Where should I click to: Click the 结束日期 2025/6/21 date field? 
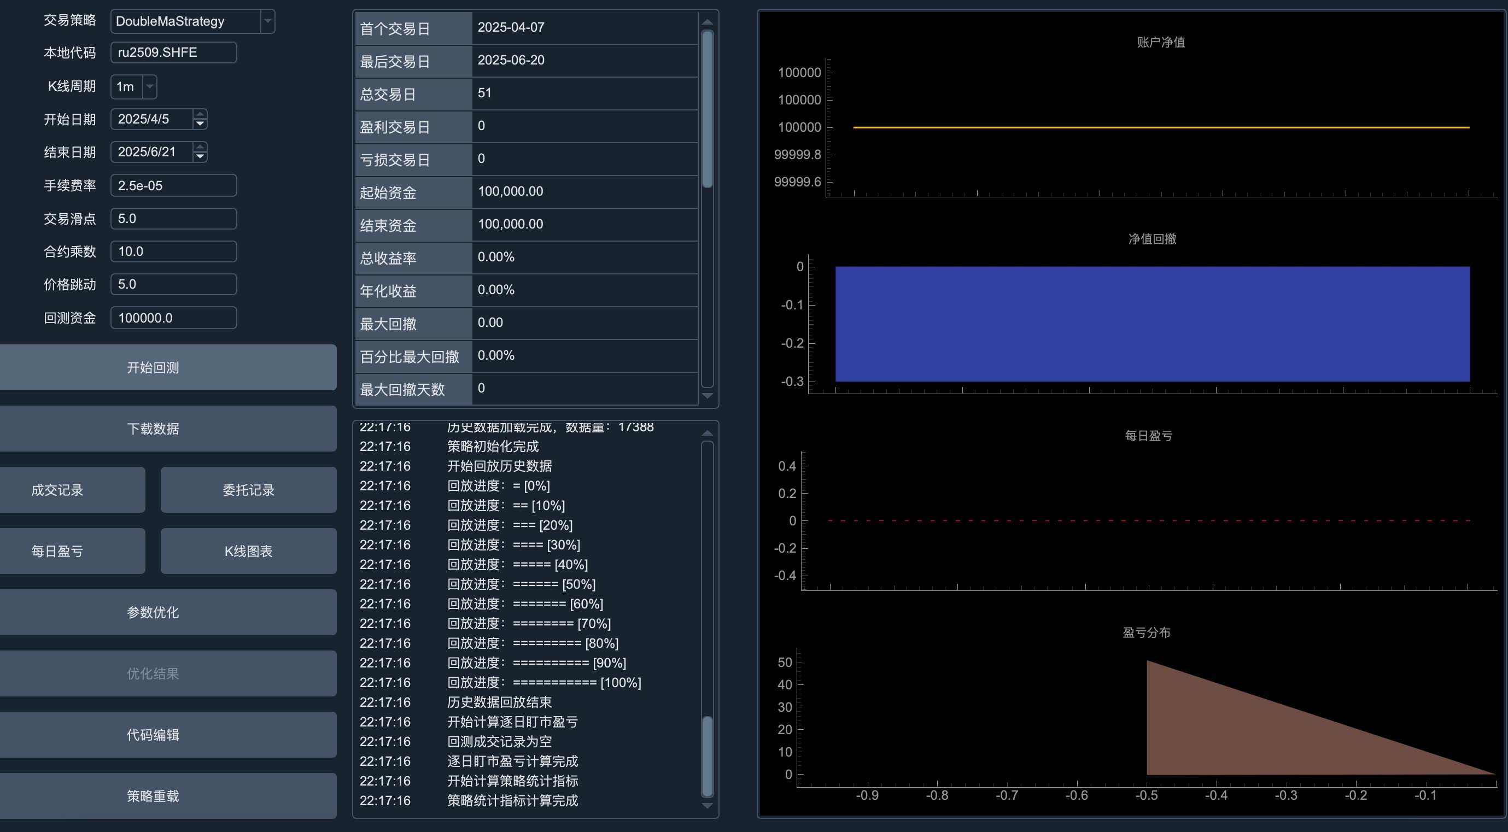coord(152,152)
